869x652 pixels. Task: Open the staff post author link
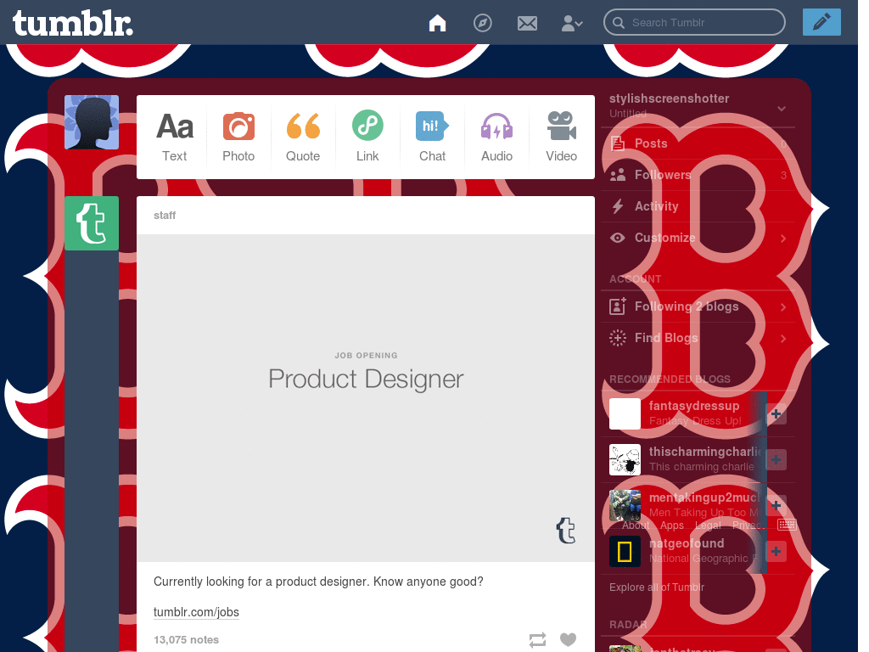coord(165,215)
